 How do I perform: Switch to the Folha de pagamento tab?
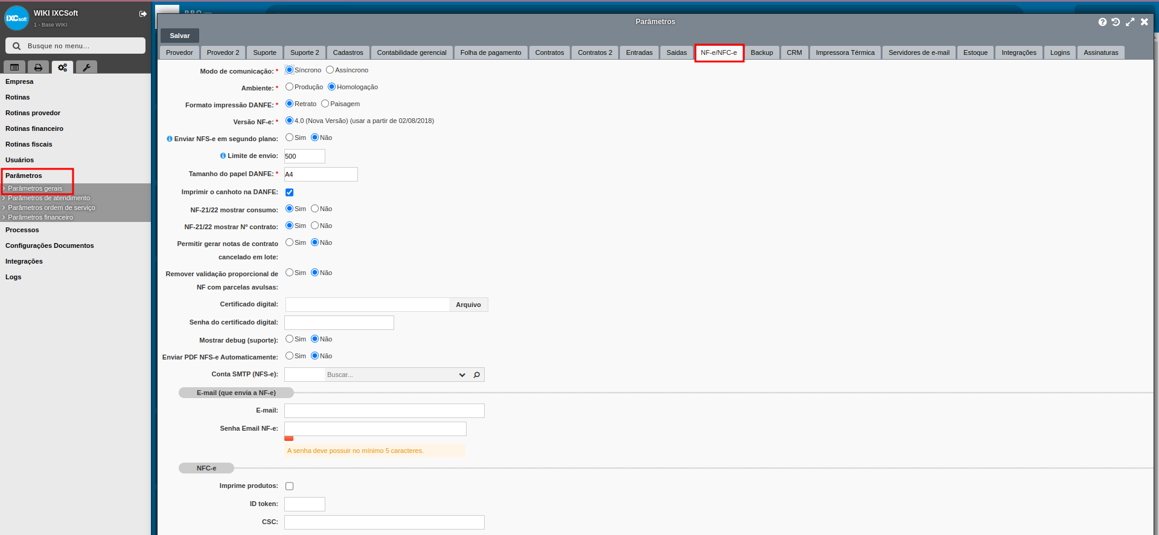pos(491,52)
